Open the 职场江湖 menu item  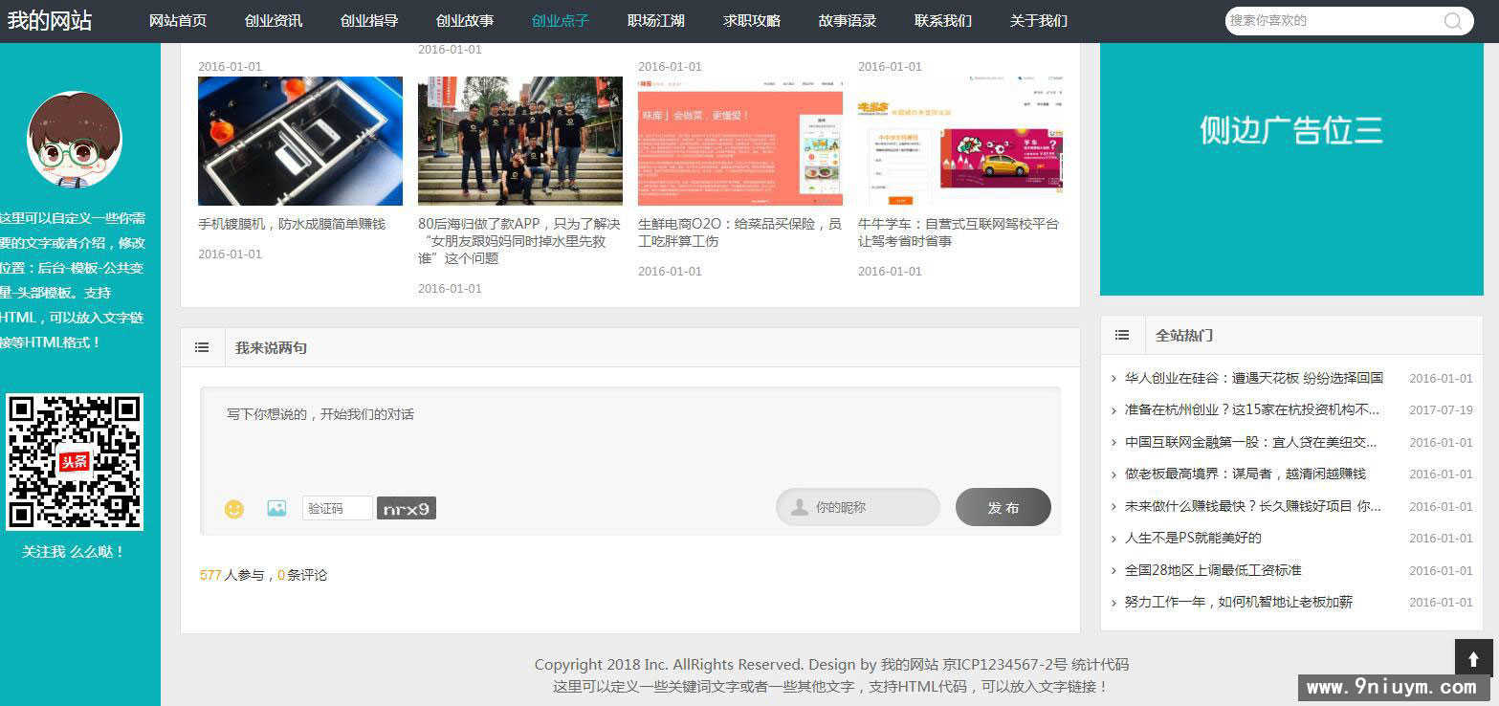[655, 20]
